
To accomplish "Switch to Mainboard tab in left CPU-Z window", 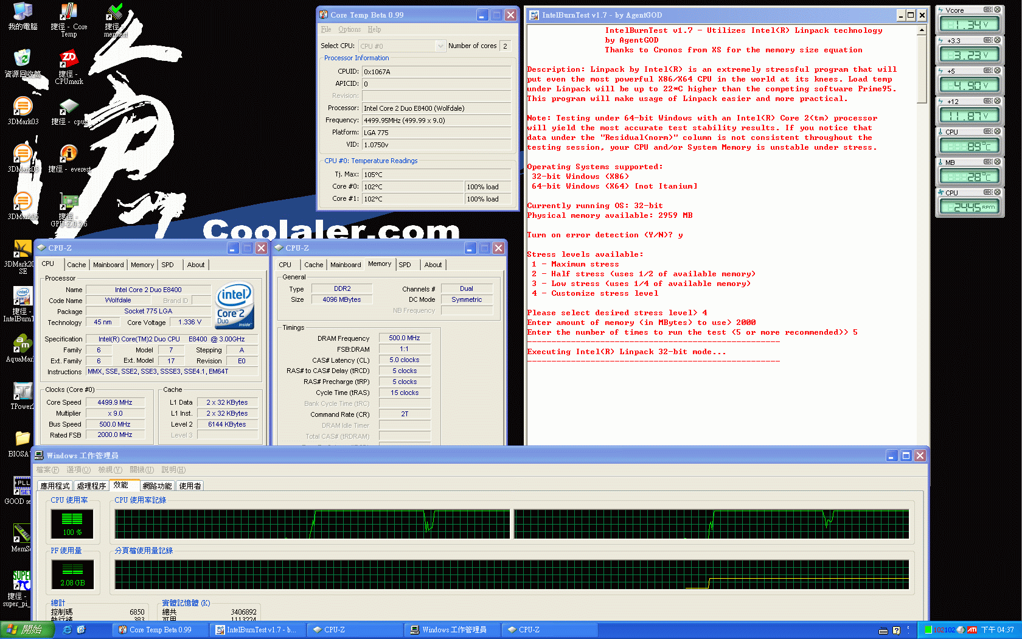I will tap(108, 265).
